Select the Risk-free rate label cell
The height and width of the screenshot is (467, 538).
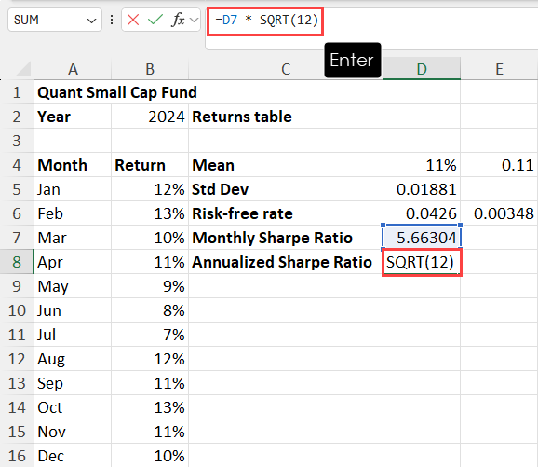point(286,213)
